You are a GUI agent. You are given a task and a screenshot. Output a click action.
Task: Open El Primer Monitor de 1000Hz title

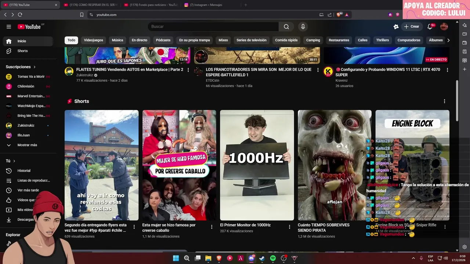(x=245, y=225)
